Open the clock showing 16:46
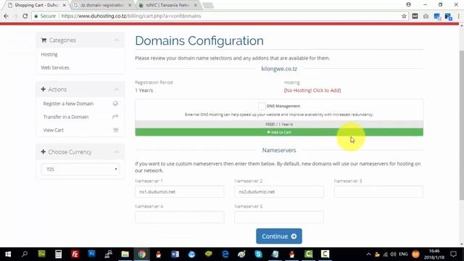Screen dimensions: 464x261 click(x=434, y=254)
